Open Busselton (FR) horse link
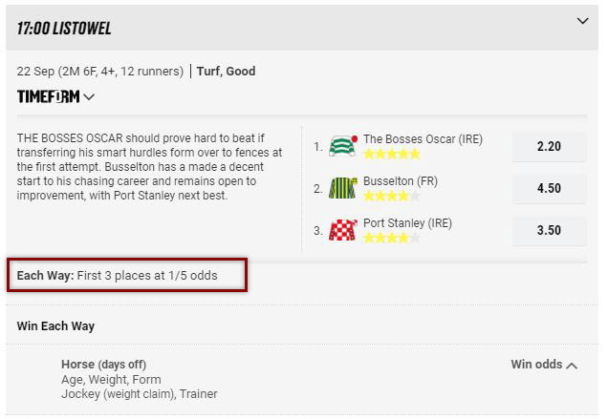This screenshot has width=608, height=419. (401, 180)
